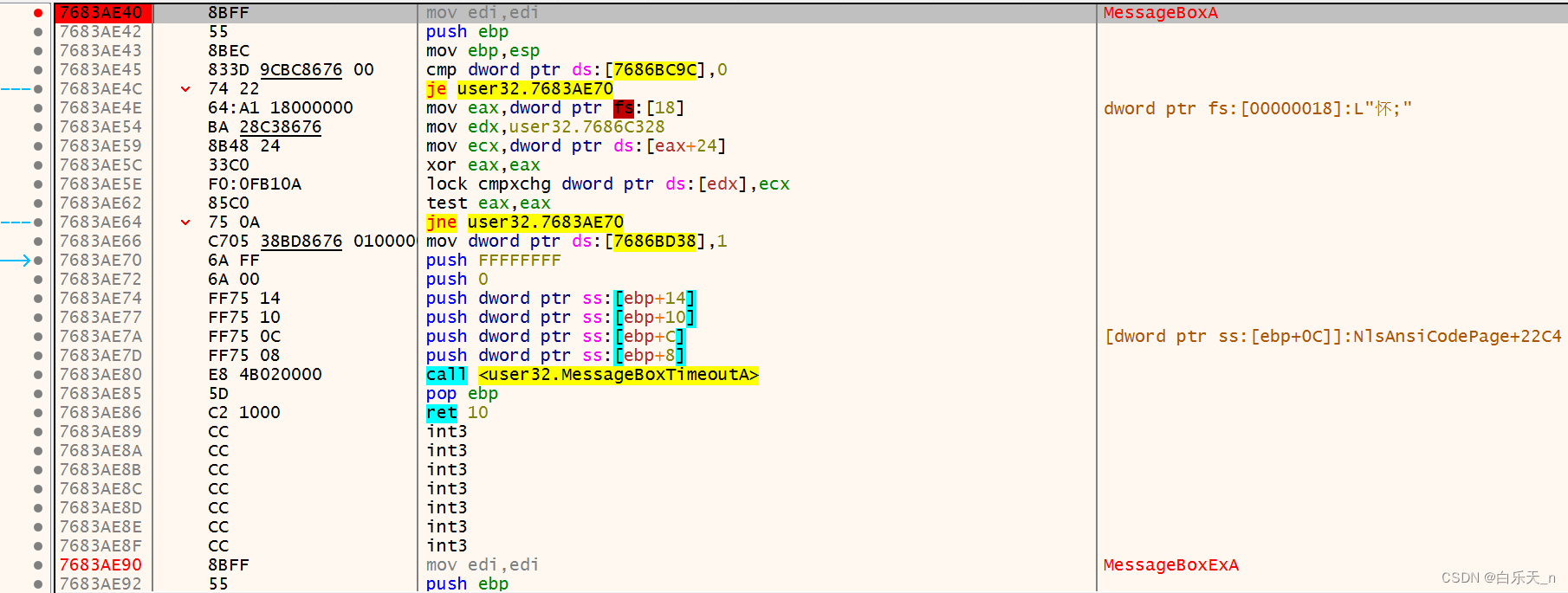Click underlined operand 28C38676 in opcode bytes
The height and width of the screenshot is (593, 1568).
tap(281, 127)
